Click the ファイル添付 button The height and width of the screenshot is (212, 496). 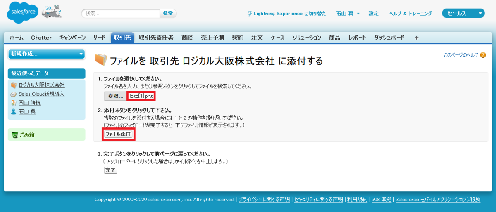point(118,134)
